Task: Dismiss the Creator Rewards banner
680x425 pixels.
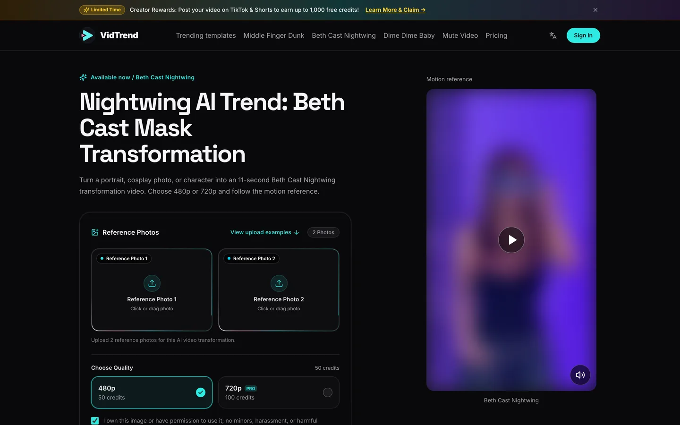Action: point(595,10)
